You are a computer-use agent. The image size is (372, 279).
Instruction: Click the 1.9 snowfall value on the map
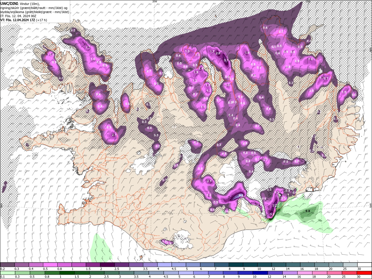pyautogui.click(x=196, y=72)
